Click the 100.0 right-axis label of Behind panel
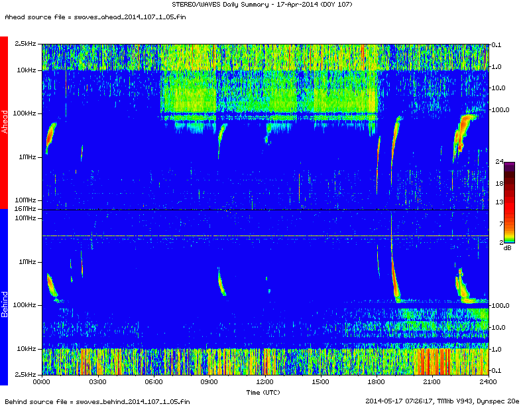This screenshot has width=525, height=406. [x=500, y=306]
